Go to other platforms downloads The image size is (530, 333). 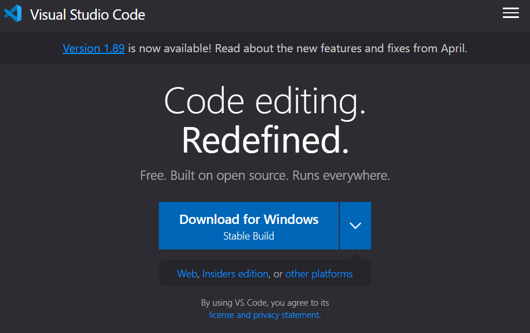pyautogui.click(x=319, y=274)
